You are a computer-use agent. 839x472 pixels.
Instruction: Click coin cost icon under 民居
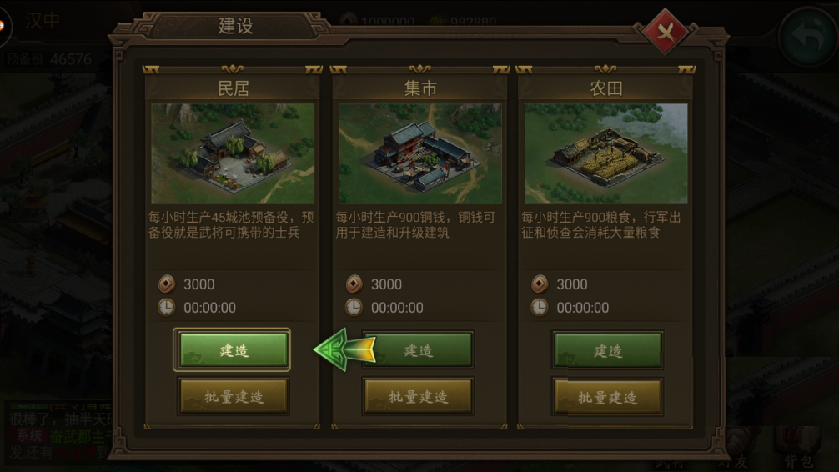pyautogui.click(x=167, y=284)
